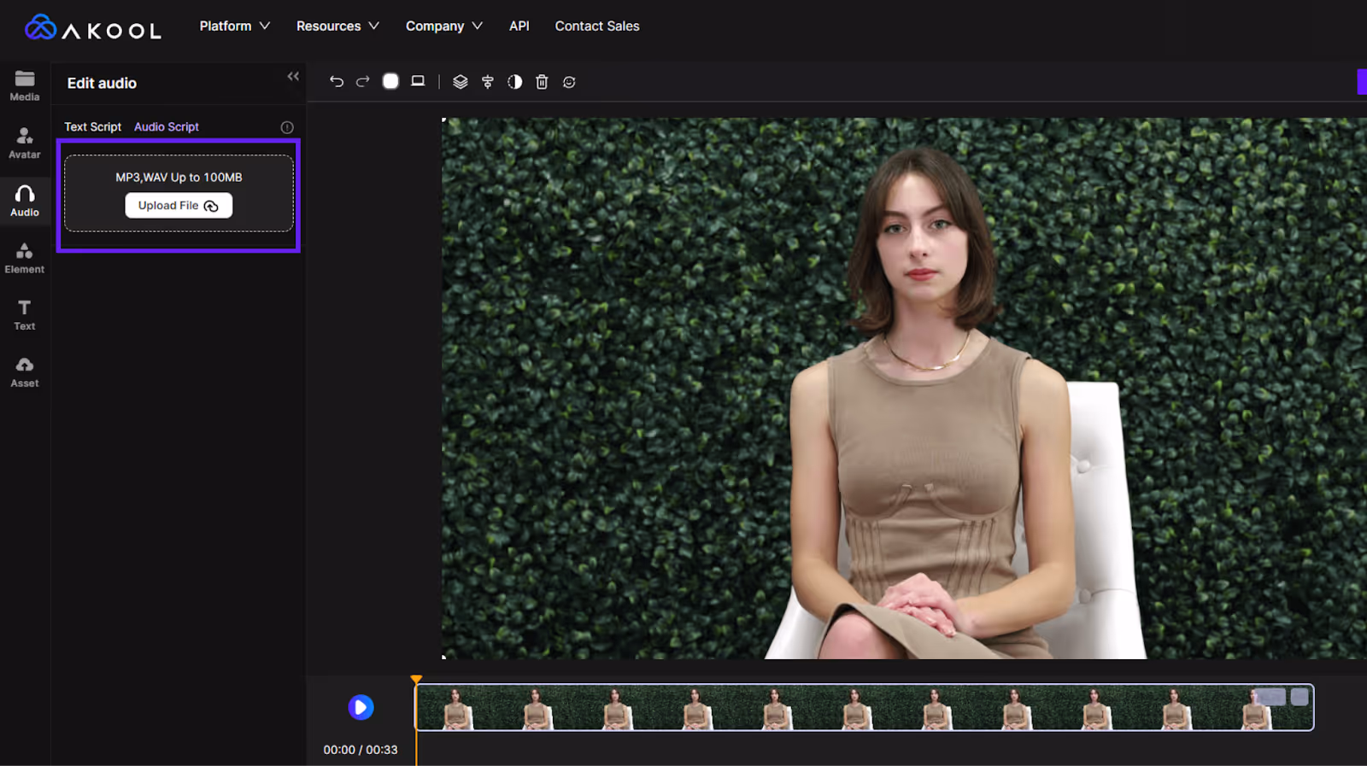Click the trash delete icon
1367x766 pixels.
(542, 82)
